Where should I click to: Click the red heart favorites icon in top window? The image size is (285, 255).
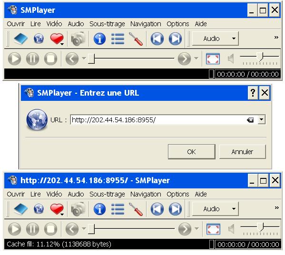[57, 39]
